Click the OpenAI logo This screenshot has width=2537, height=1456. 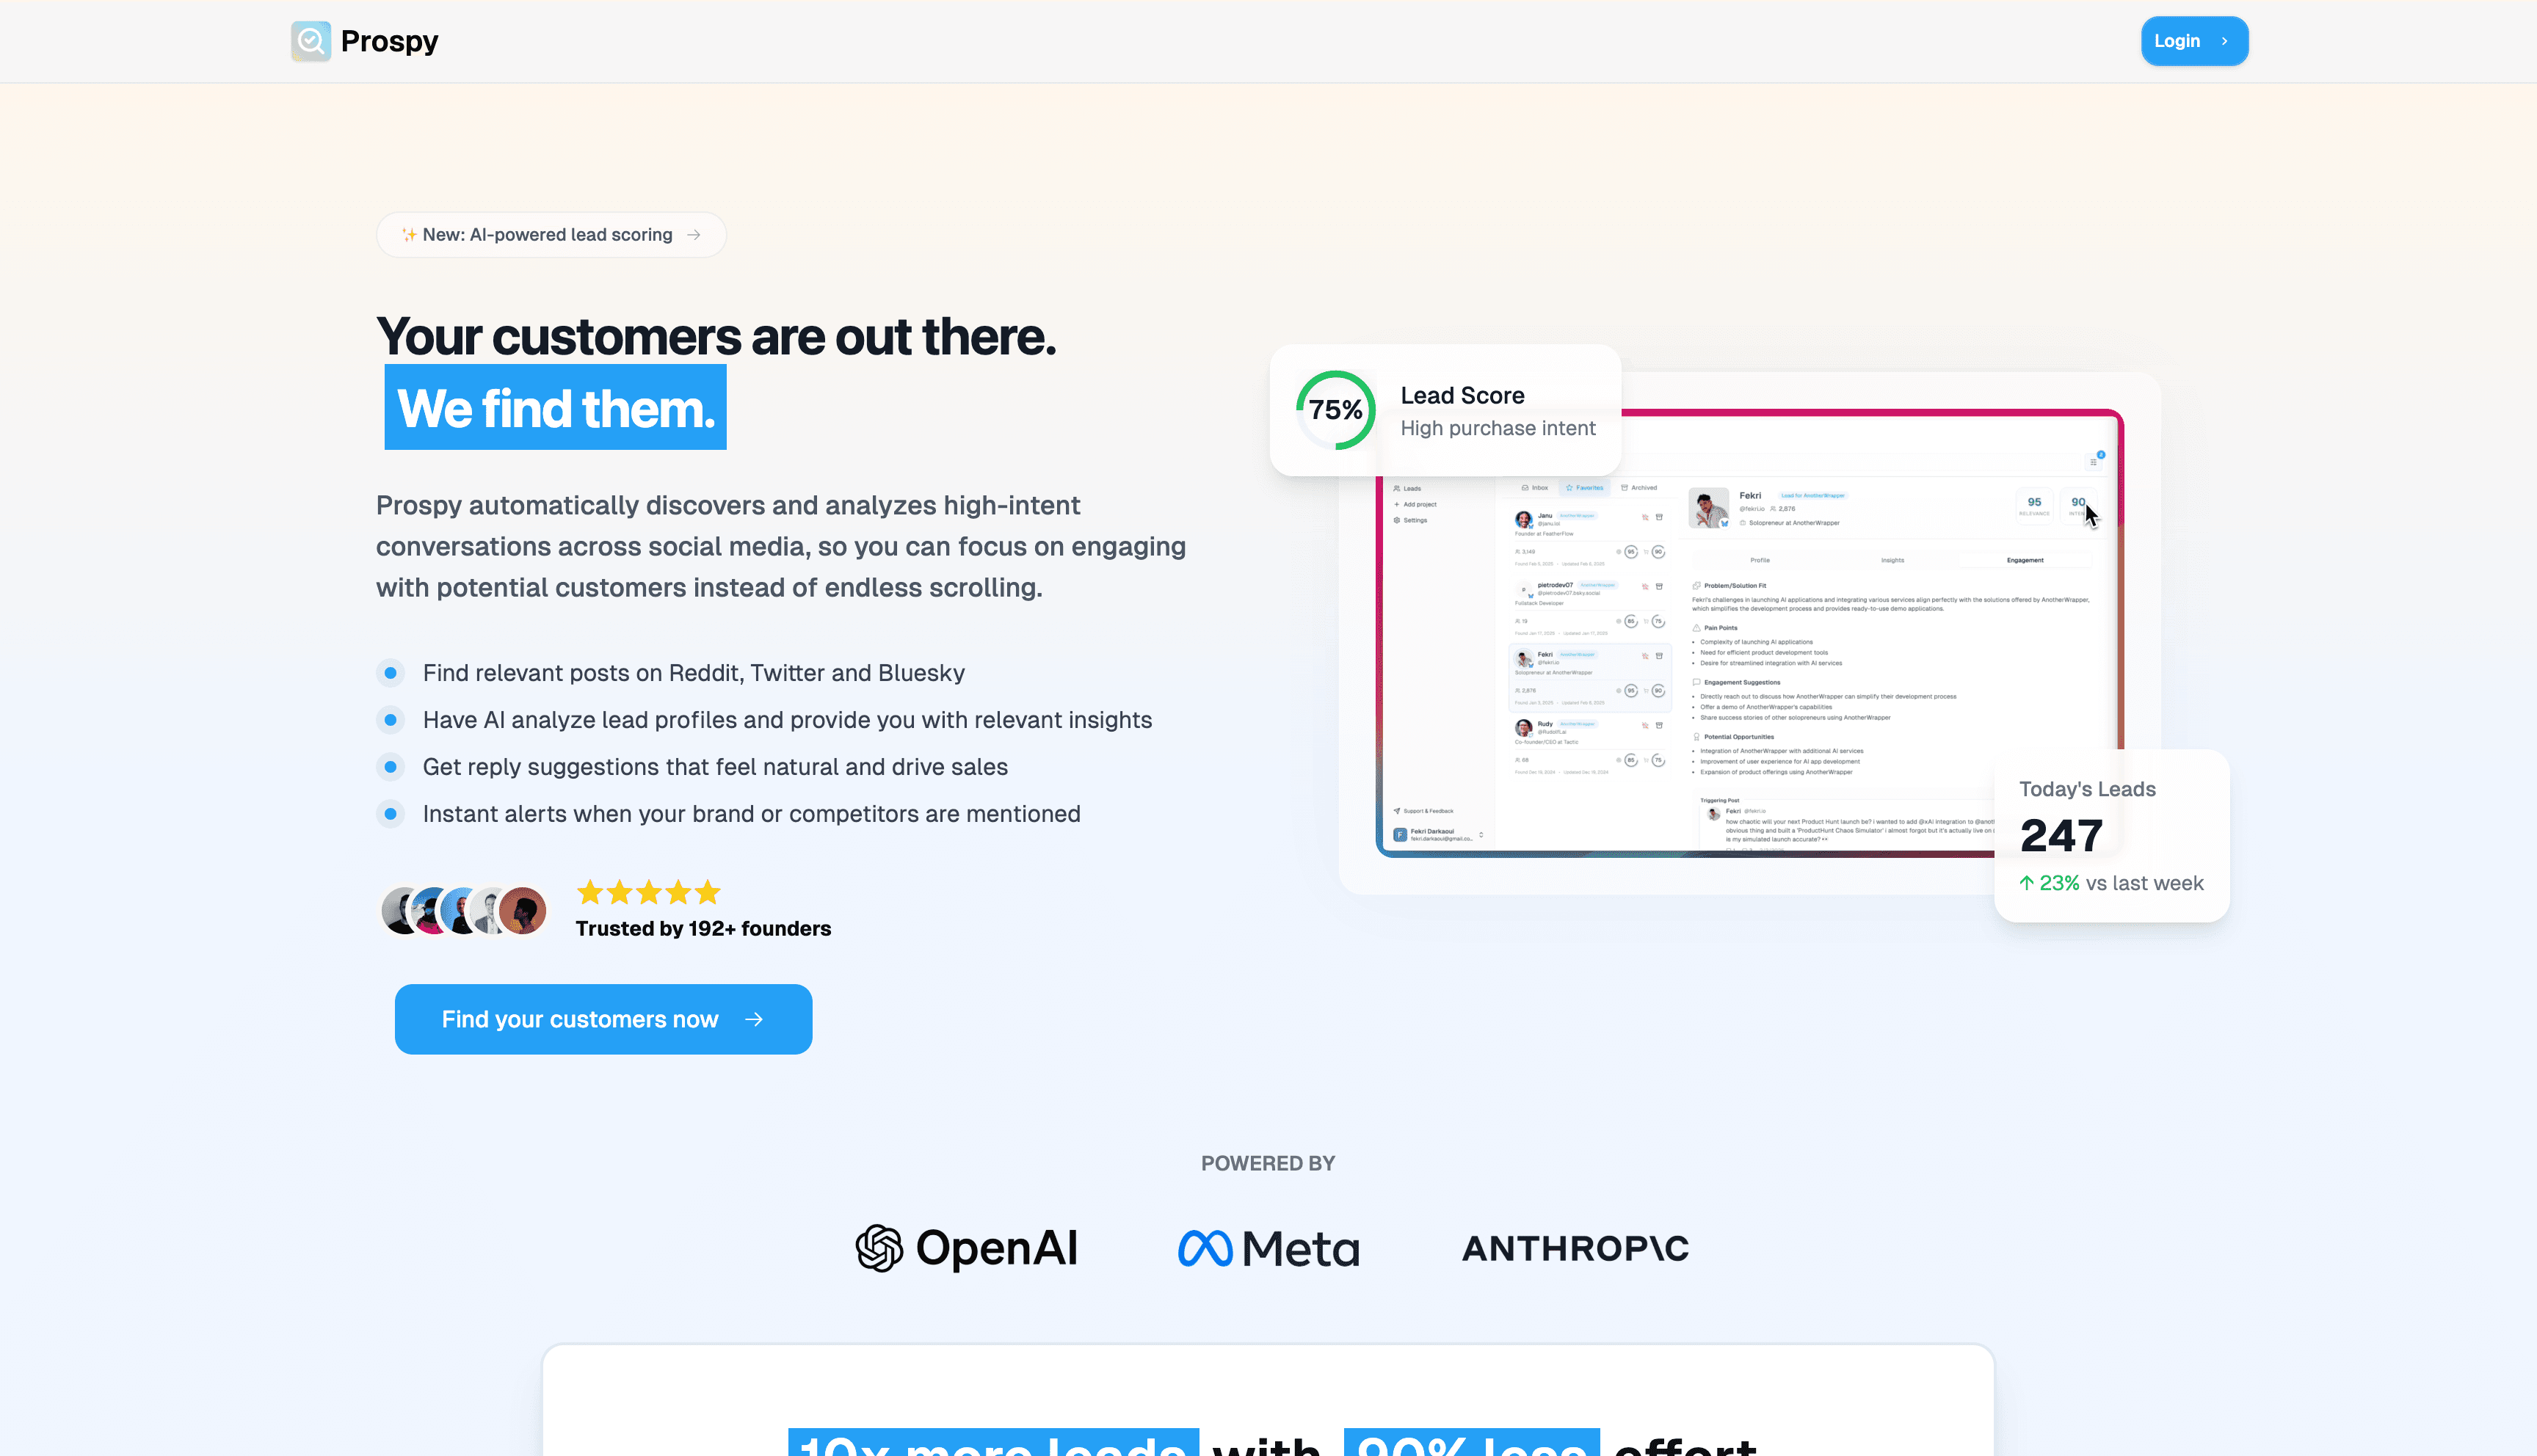pos(966,1248)
